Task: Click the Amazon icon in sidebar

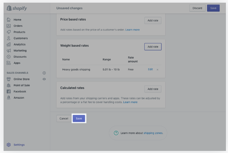Action: (9, 98)
